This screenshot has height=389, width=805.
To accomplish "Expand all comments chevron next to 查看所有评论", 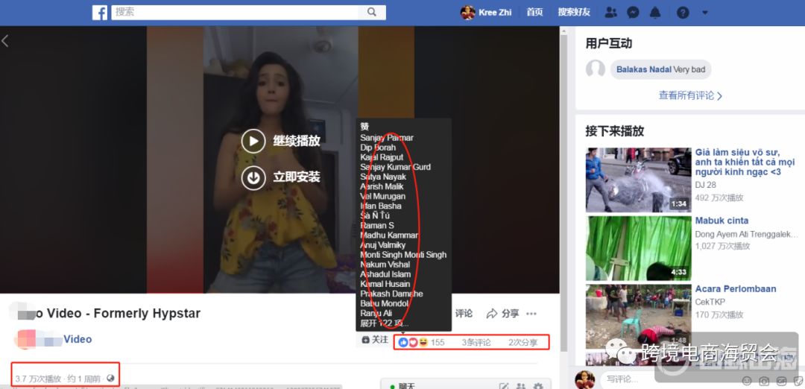I will tap(719, 96).
